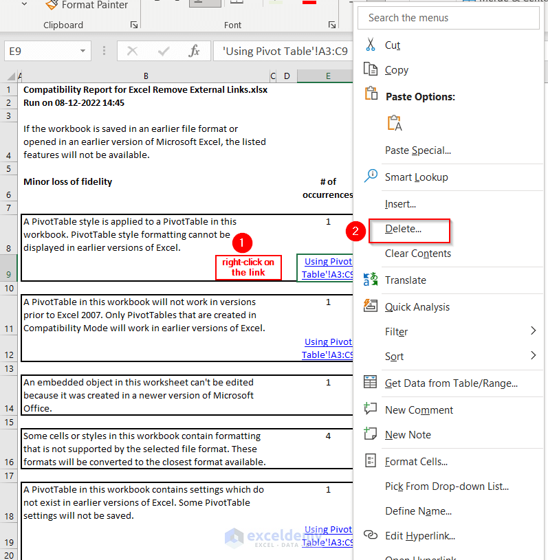Click the Translate icon
The height and width of the screenshot is (560, 548).
pyautogui.click(x=371, y=279)
